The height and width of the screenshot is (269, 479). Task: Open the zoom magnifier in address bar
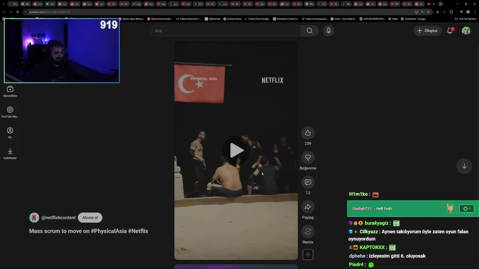[x=422, y=12]
